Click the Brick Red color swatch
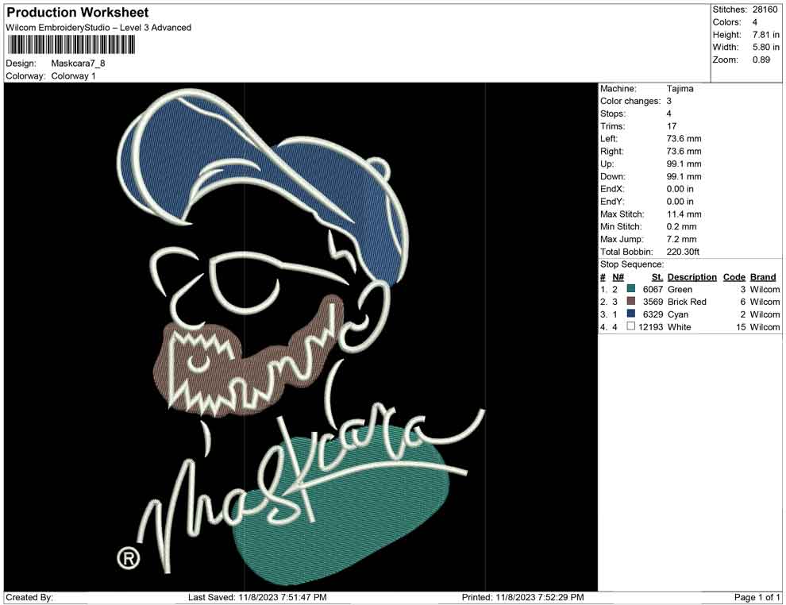The height and width of the screenshot is (605, 786). [x=631, y=301]
